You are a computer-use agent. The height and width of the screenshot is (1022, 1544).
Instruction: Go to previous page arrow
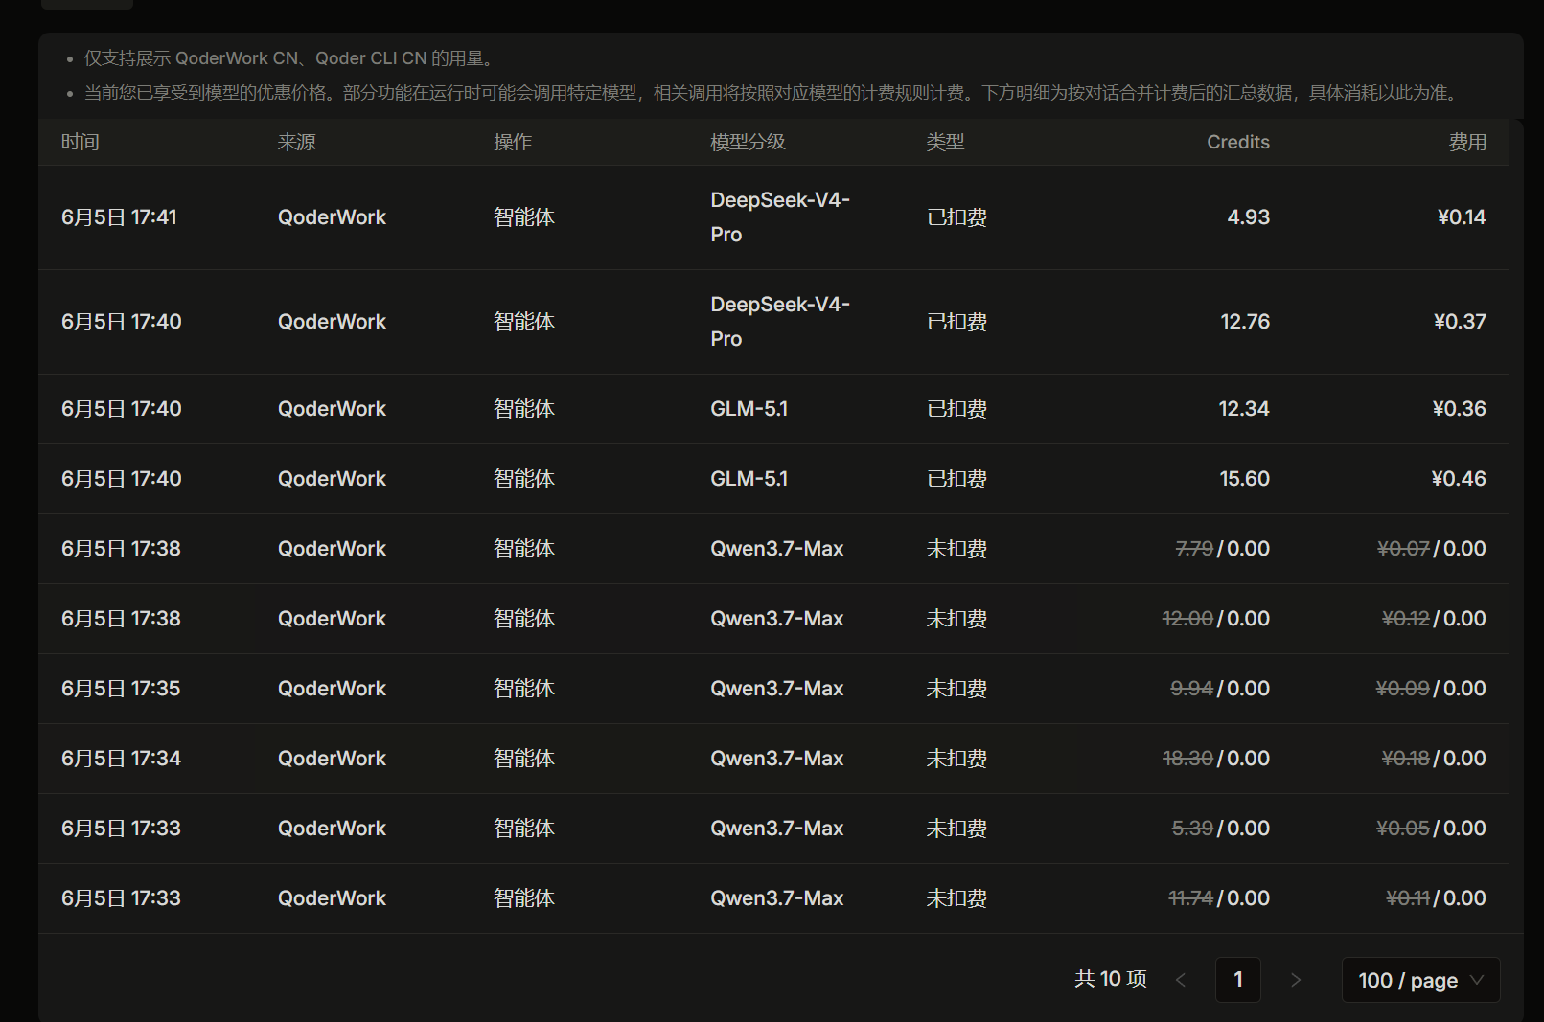click(1181, 980)
